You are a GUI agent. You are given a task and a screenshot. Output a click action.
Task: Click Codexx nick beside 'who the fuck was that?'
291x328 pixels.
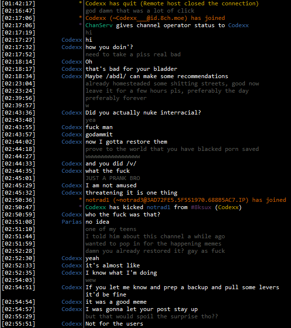[71, 214]
